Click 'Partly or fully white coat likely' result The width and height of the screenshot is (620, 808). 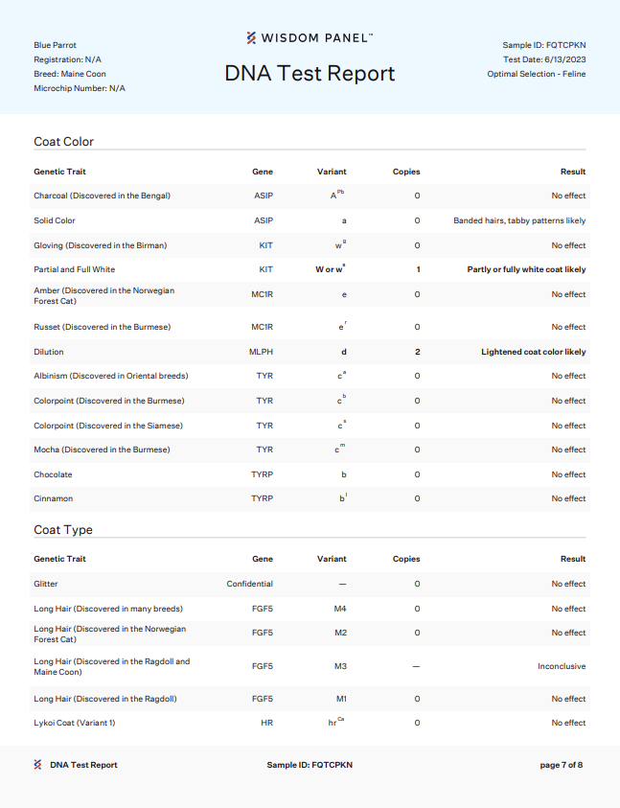coord(527,269)
